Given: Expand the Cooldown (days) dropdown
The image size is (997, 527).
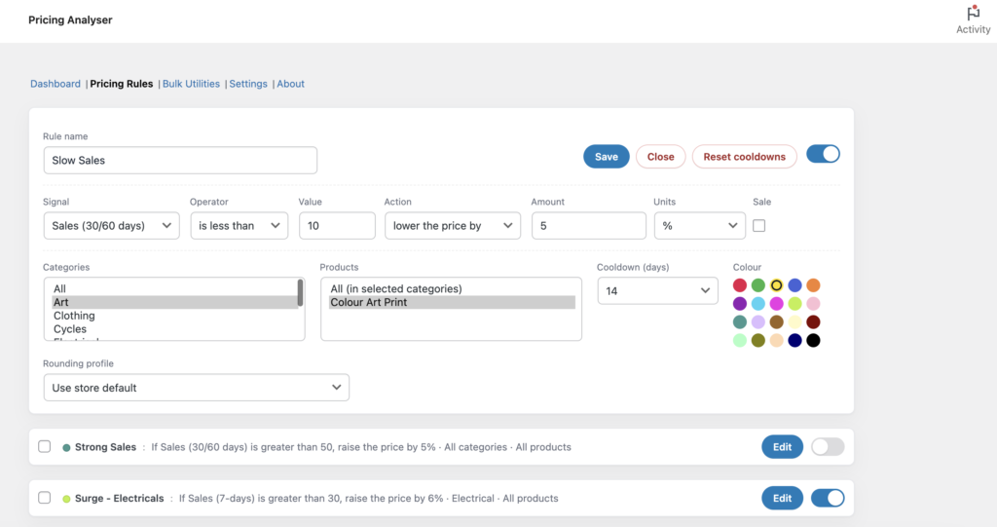Looking at the screenshot, I should [657, 290].
